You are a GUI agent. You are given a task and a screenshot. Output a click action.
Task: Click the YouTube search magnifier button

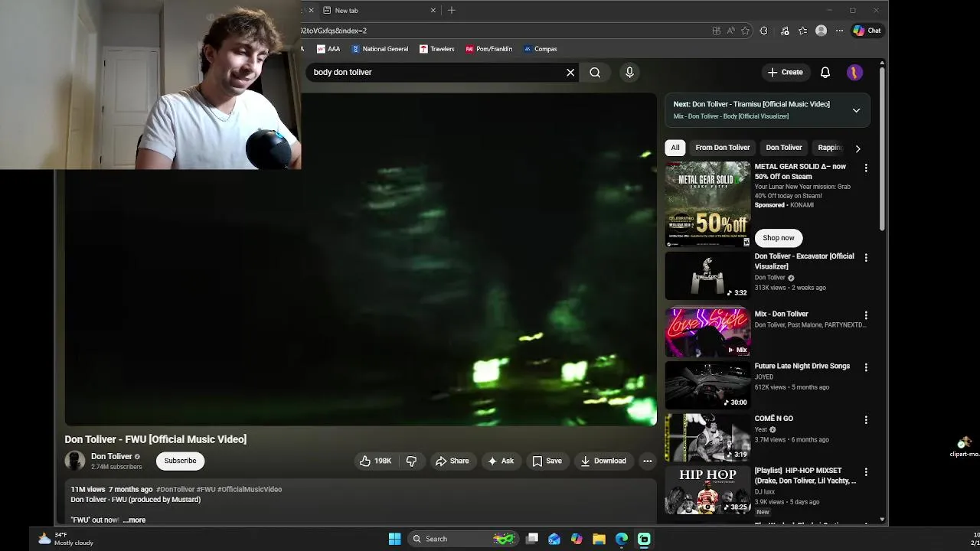coord(595,72)
